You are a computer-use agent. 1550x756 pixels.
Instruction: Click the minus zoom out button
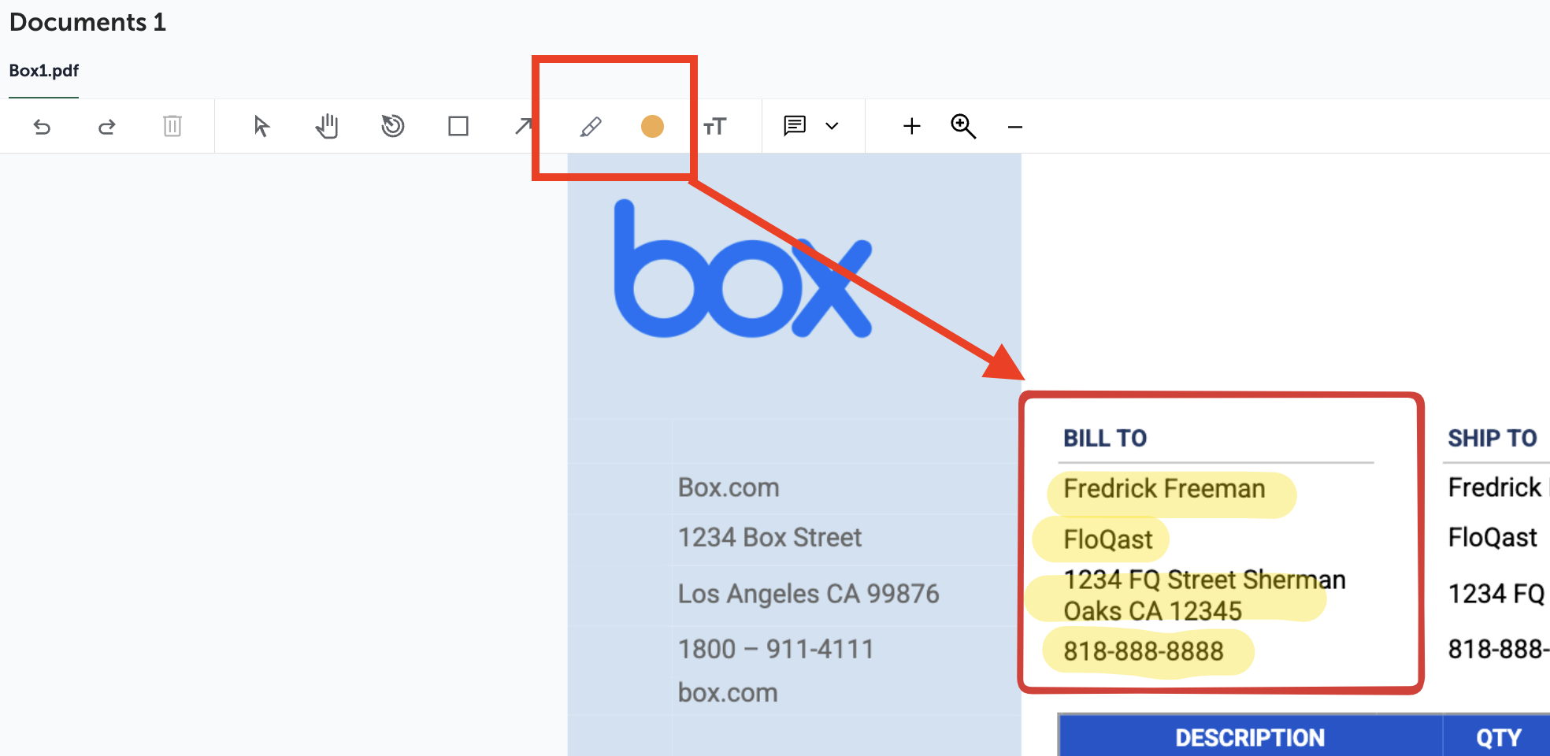click(x=1015, y=127)
